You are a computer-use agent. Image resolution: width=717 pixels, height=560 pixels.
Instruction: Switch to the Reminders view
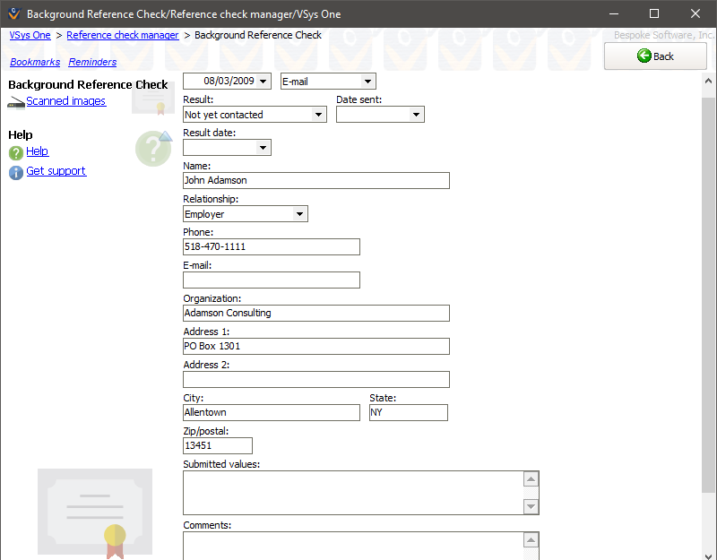[91, 62]
